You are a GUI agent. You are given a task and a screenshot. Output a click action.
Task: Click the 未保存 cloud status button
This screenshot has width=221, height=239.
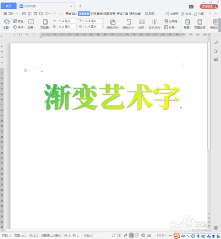click(172, 14)
